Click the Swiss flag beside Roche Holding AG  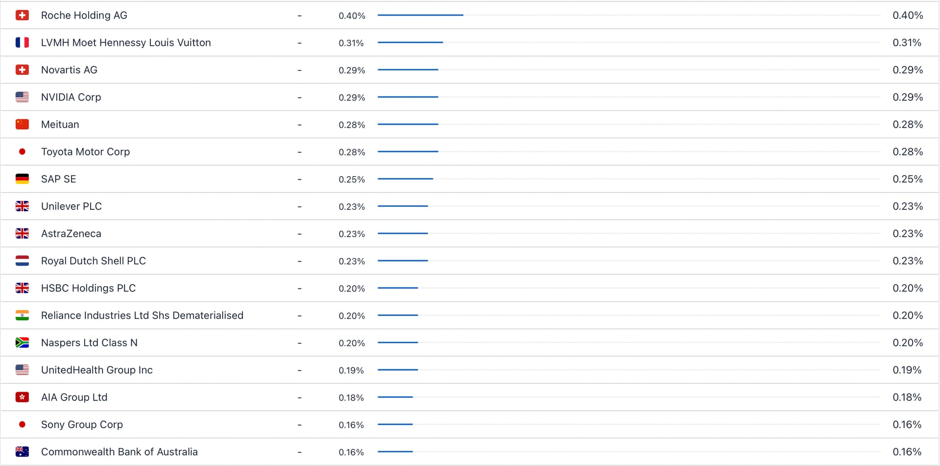22,15
